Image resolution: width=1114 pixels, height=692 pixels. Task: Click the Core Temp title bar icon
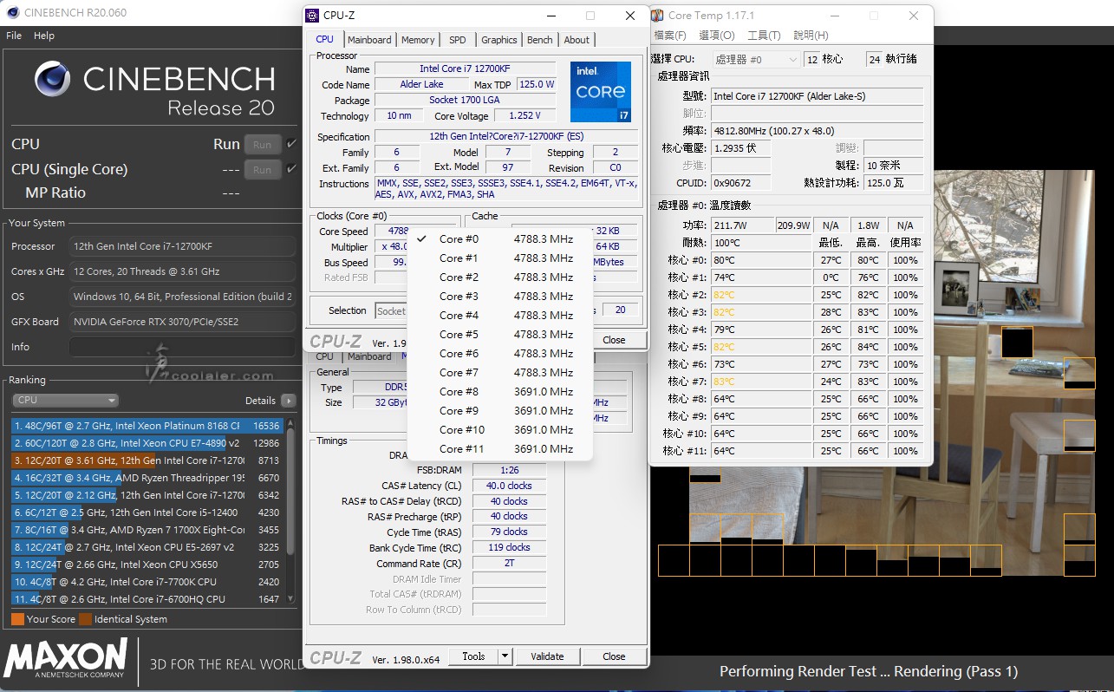[658, 16]
